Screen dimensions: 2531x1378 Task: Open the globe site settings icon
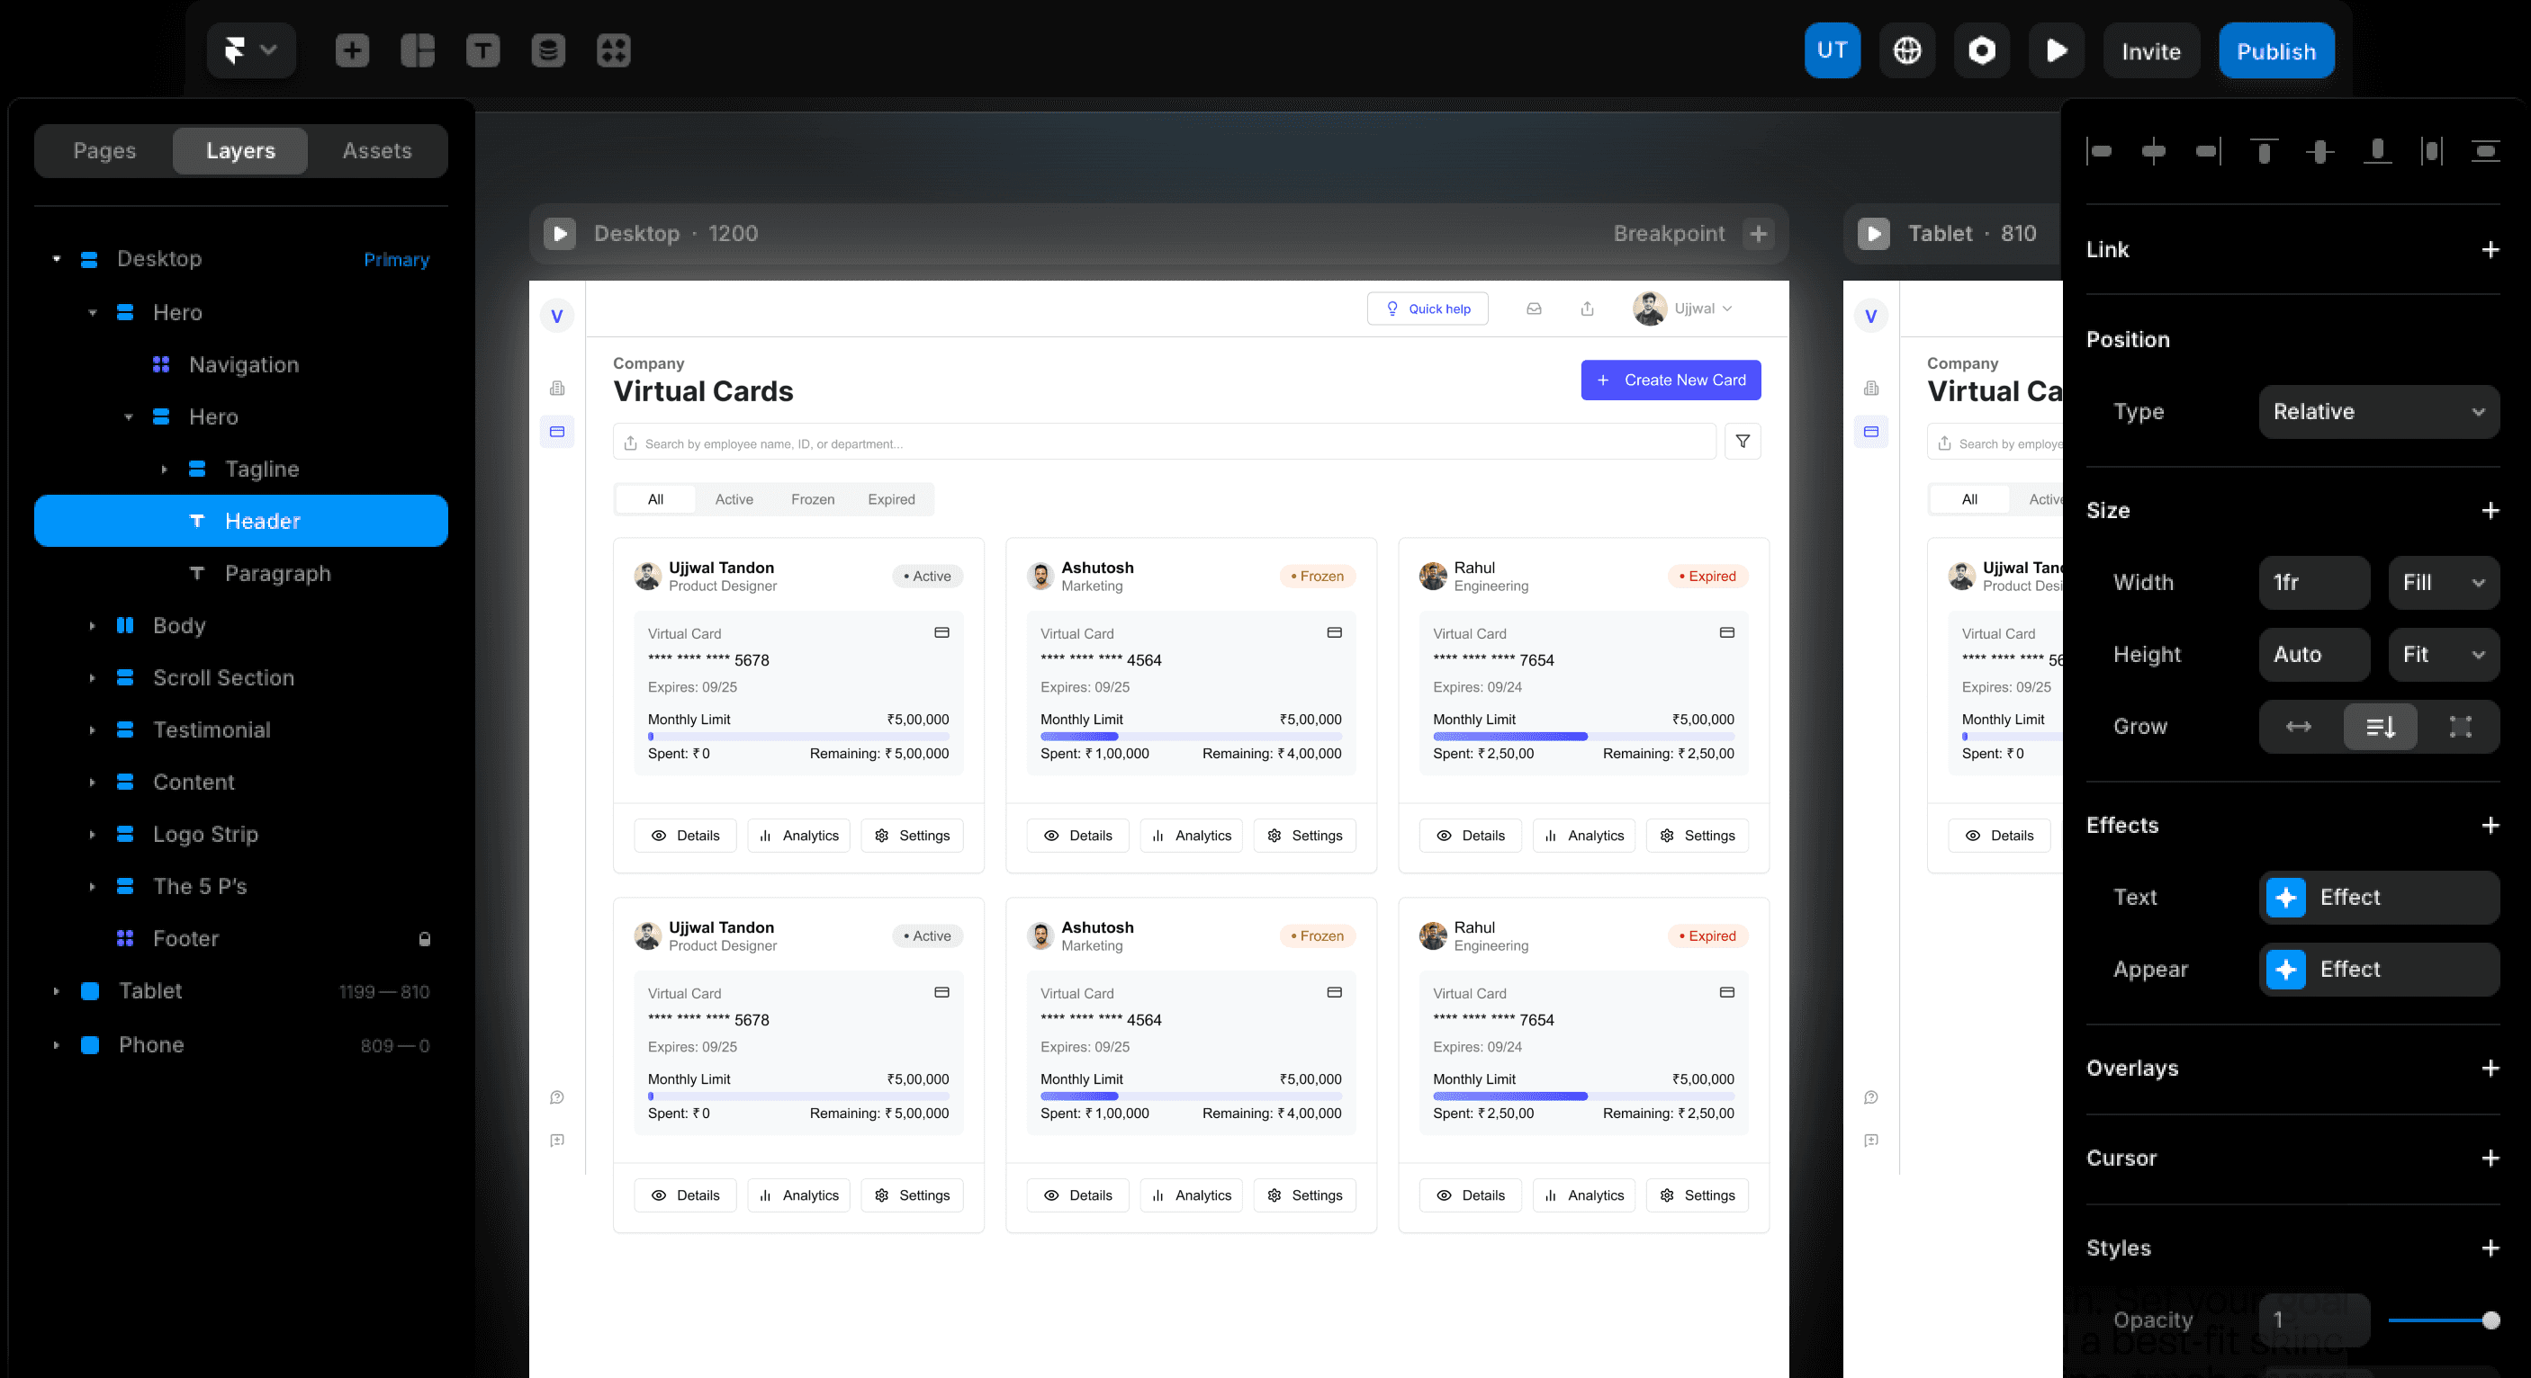pyautogui.click(x=1907, y=50)
